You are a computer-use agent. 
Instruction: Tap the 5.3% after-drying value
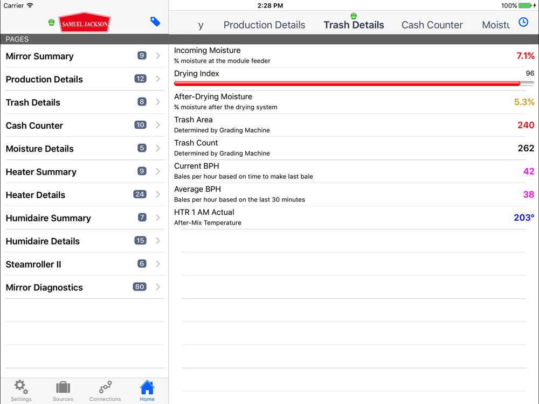524,102
